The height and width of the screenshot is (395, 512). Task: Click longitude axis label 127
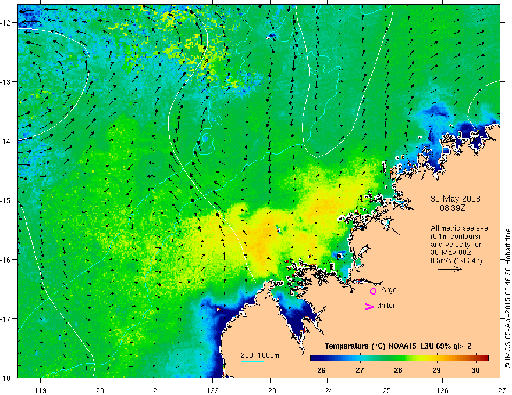coord(500,390)
